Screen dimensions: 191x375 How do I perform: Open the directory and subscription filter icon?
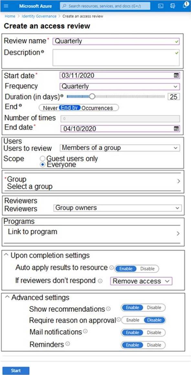(x=173, y=6)
